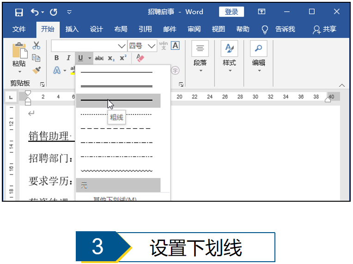353x264 pixels.
Task: Open the 样式 styles gallery
Action: (x=230, y=56)
